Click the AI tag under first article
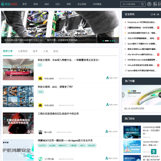 click(x=40, y=65)
